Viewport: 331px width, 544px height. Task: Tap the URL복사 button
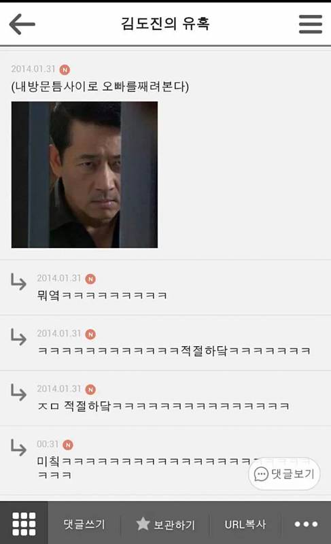pos(245,524)
